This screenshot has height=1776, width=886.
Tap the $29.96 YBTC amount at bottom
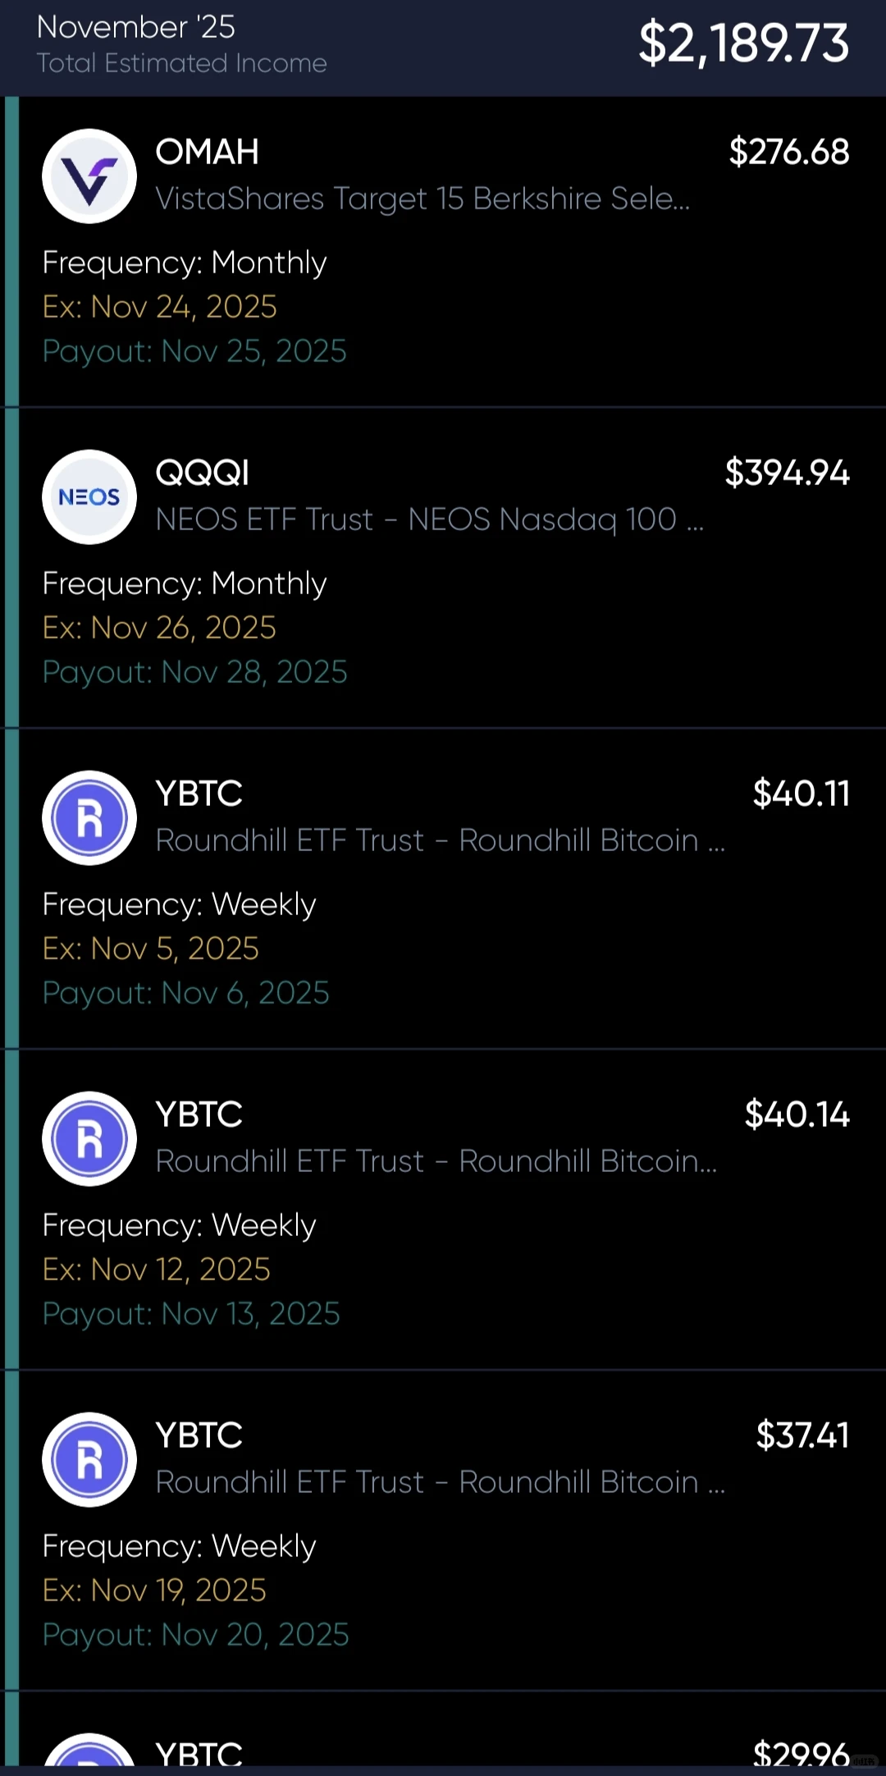click(x=802, y=1753)
